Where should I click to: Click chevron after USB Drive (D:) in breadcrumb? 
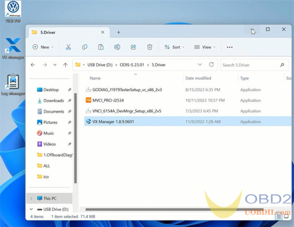tap(116, 65)
